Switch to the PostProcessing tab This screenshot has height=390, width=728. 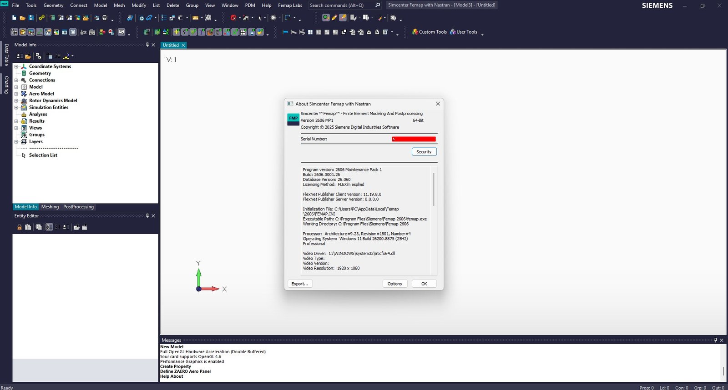78,207
